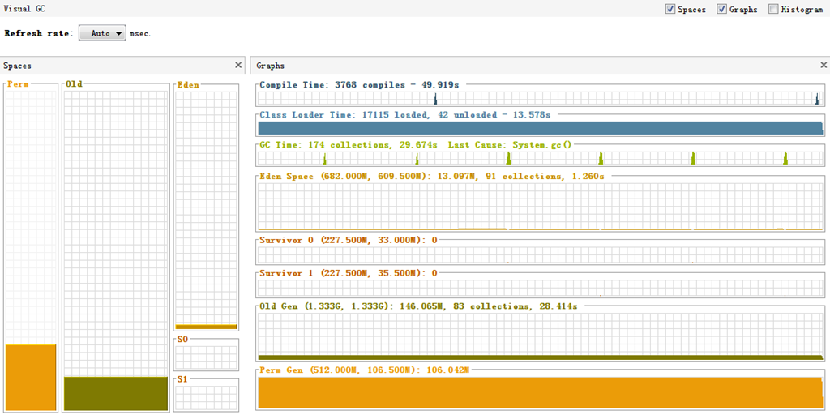Enable the Histogram checkbox
This screenshot has width=830, height=419.
click(773, 9)
